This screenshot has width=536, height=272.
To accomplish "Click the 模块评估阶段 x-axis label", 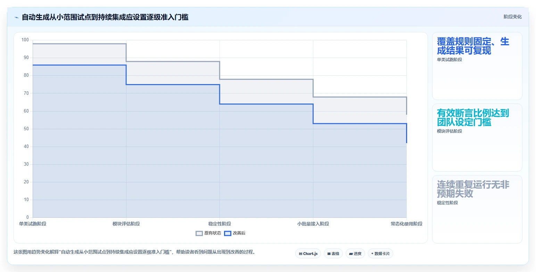I will (x=126, y=224).
